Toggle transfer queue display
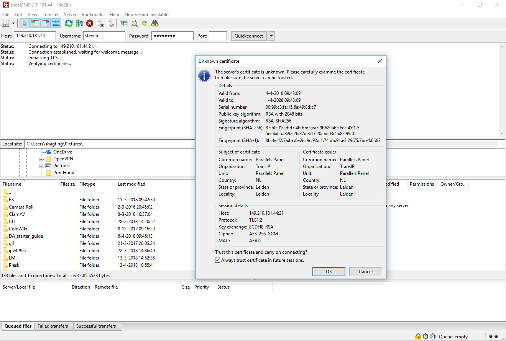Image resolution: width=506 pixels, height=341 pixels. (56, 23)
